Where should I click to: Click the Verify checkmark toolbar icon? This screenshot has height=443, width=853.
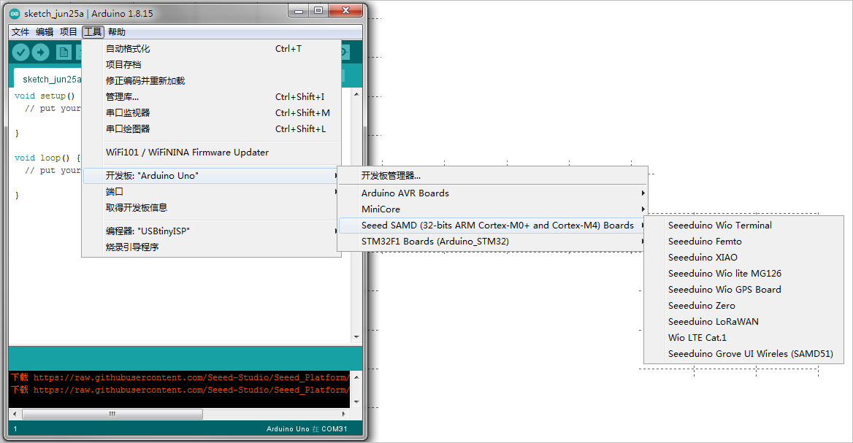pyautogui.click(x=20, y=52)
